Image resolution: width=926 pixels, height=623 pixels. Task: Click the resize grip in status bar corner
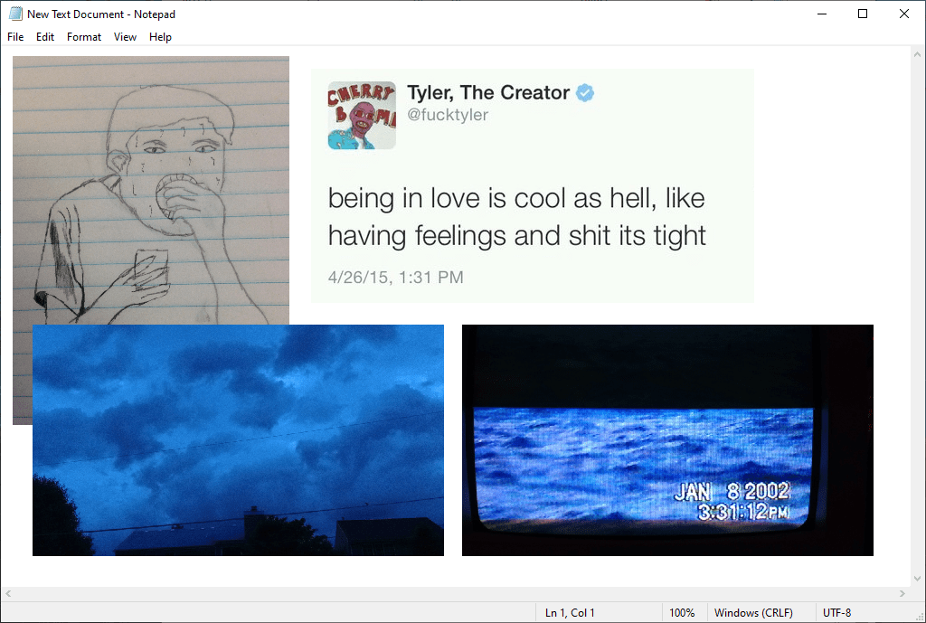(920, 617)
